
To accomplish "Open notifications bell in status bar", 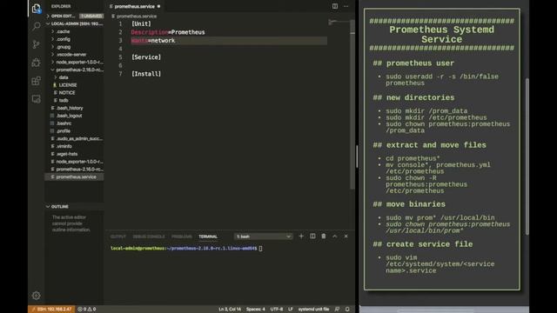I will [x=347, y=310].
